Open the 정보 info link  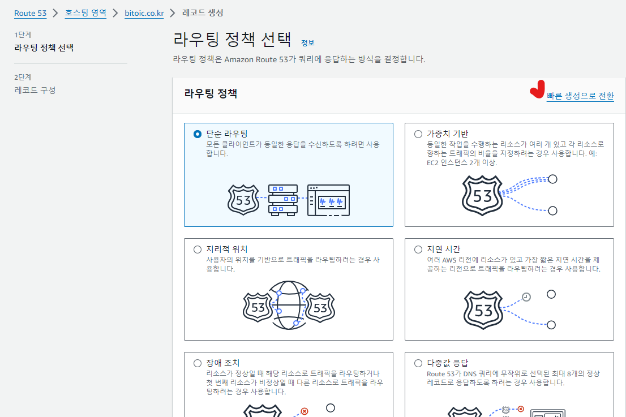(307, 43)
